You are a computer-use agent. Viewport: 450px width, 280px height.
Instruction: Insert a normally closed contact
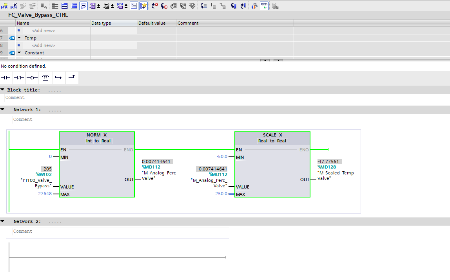(19, 77)
